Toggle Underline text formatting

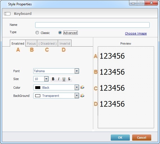point(64,79)
